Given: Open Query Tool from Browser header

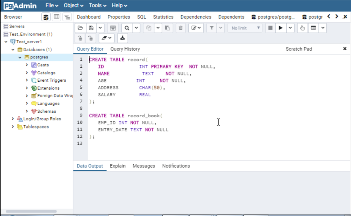Looking at the screenshot, I should click(x=46, y=17).
